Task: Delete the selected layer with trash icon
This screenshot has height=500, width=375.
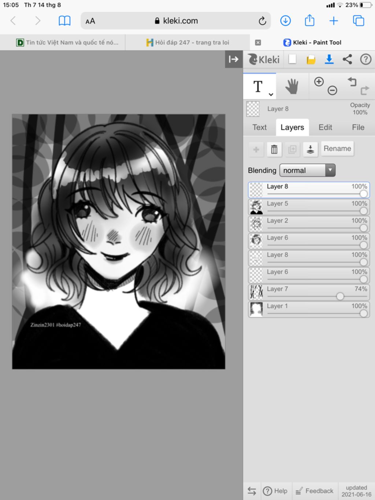Action: coord(274,149)
